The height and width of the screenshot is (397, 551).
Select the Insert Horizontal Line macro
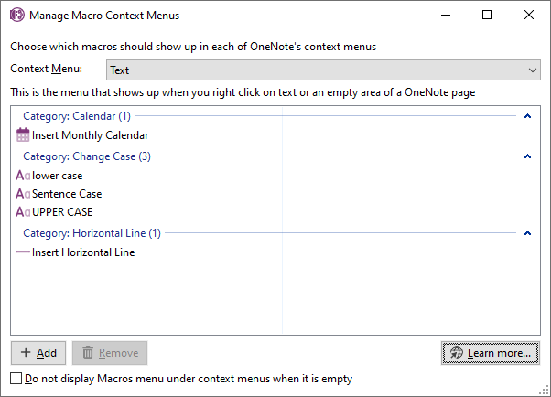click(x=83, y=252)
